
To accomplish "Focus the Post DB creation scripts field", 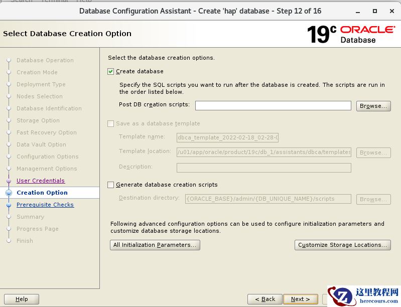I will (273, 105).
